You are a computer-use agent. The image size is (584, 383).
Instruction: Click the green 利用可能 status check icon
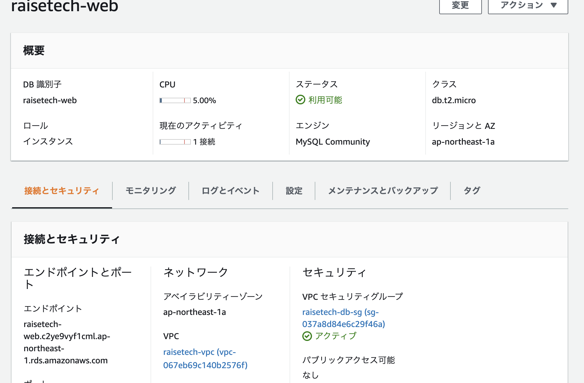(x=300, y=100)
